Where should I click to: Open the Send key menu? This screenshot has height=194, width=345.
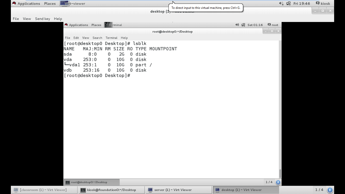pos(42,19)
